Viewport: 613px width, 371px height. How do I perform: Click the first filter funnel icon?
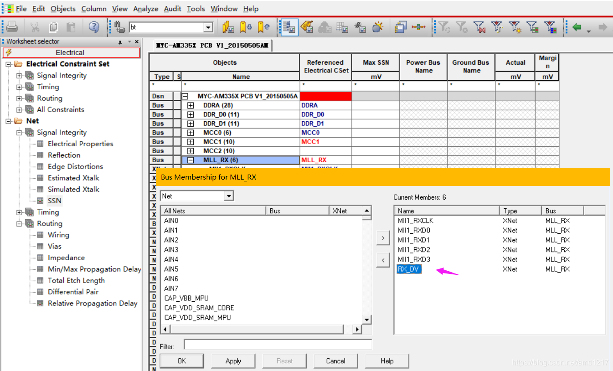tap(444, 27)
